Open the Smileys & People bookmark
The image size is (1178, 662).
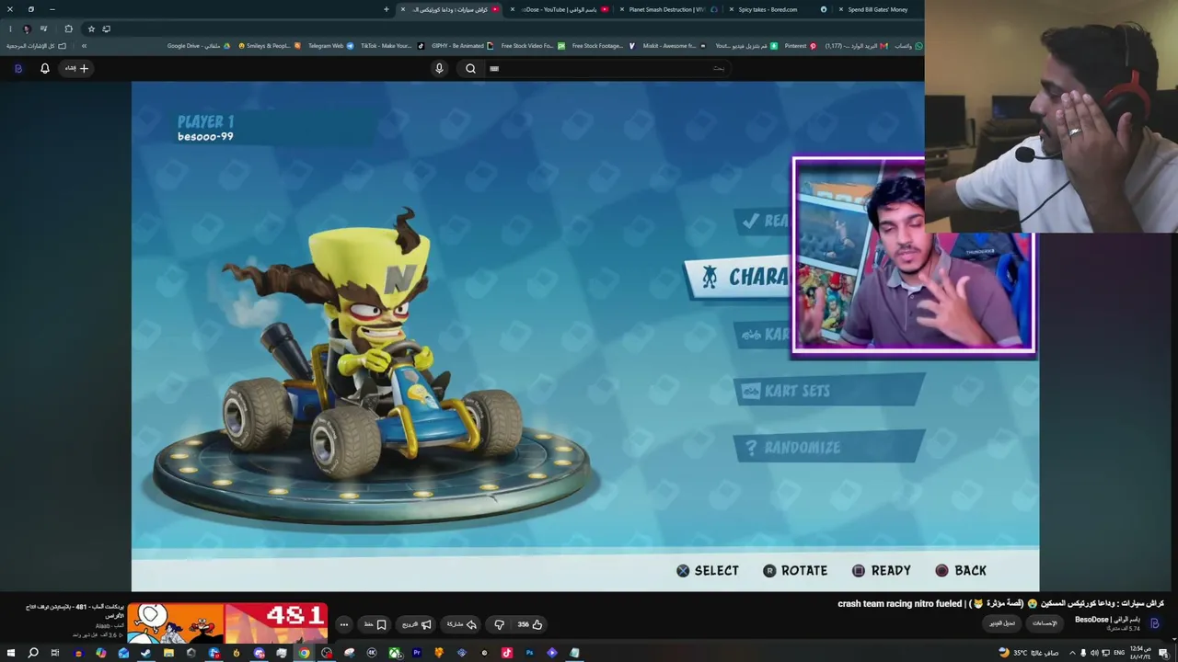click(x=269, y=46)
